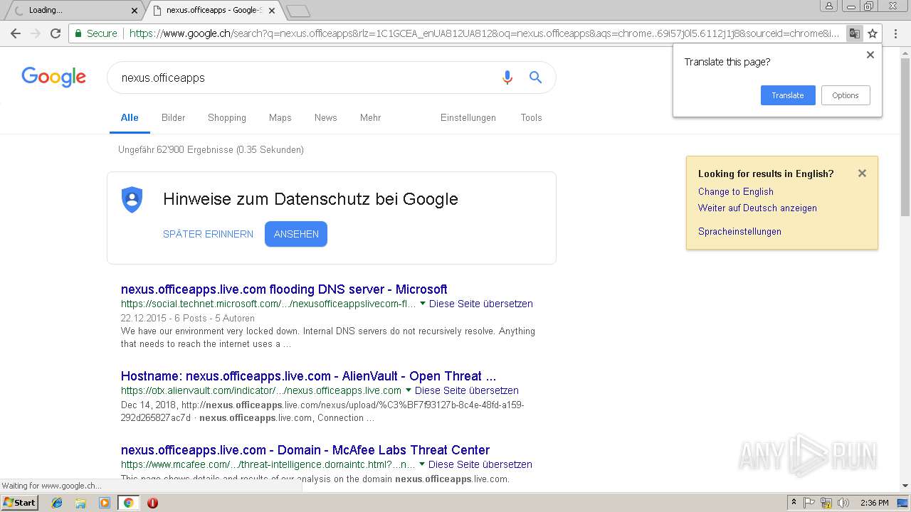View the Secure padlock site info
The height and width of the screenshot is (512, 911).
[x=95, y=33]
